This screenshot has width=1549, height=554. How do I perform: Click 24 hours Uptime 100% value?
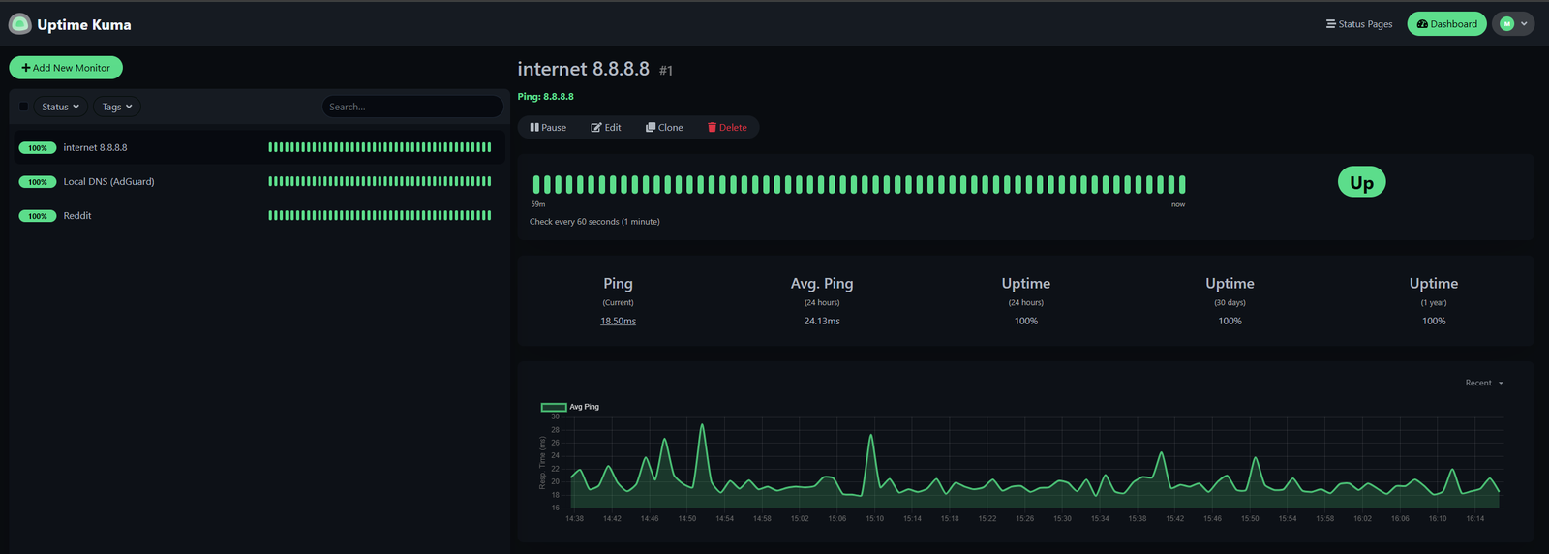(1026, 321)
